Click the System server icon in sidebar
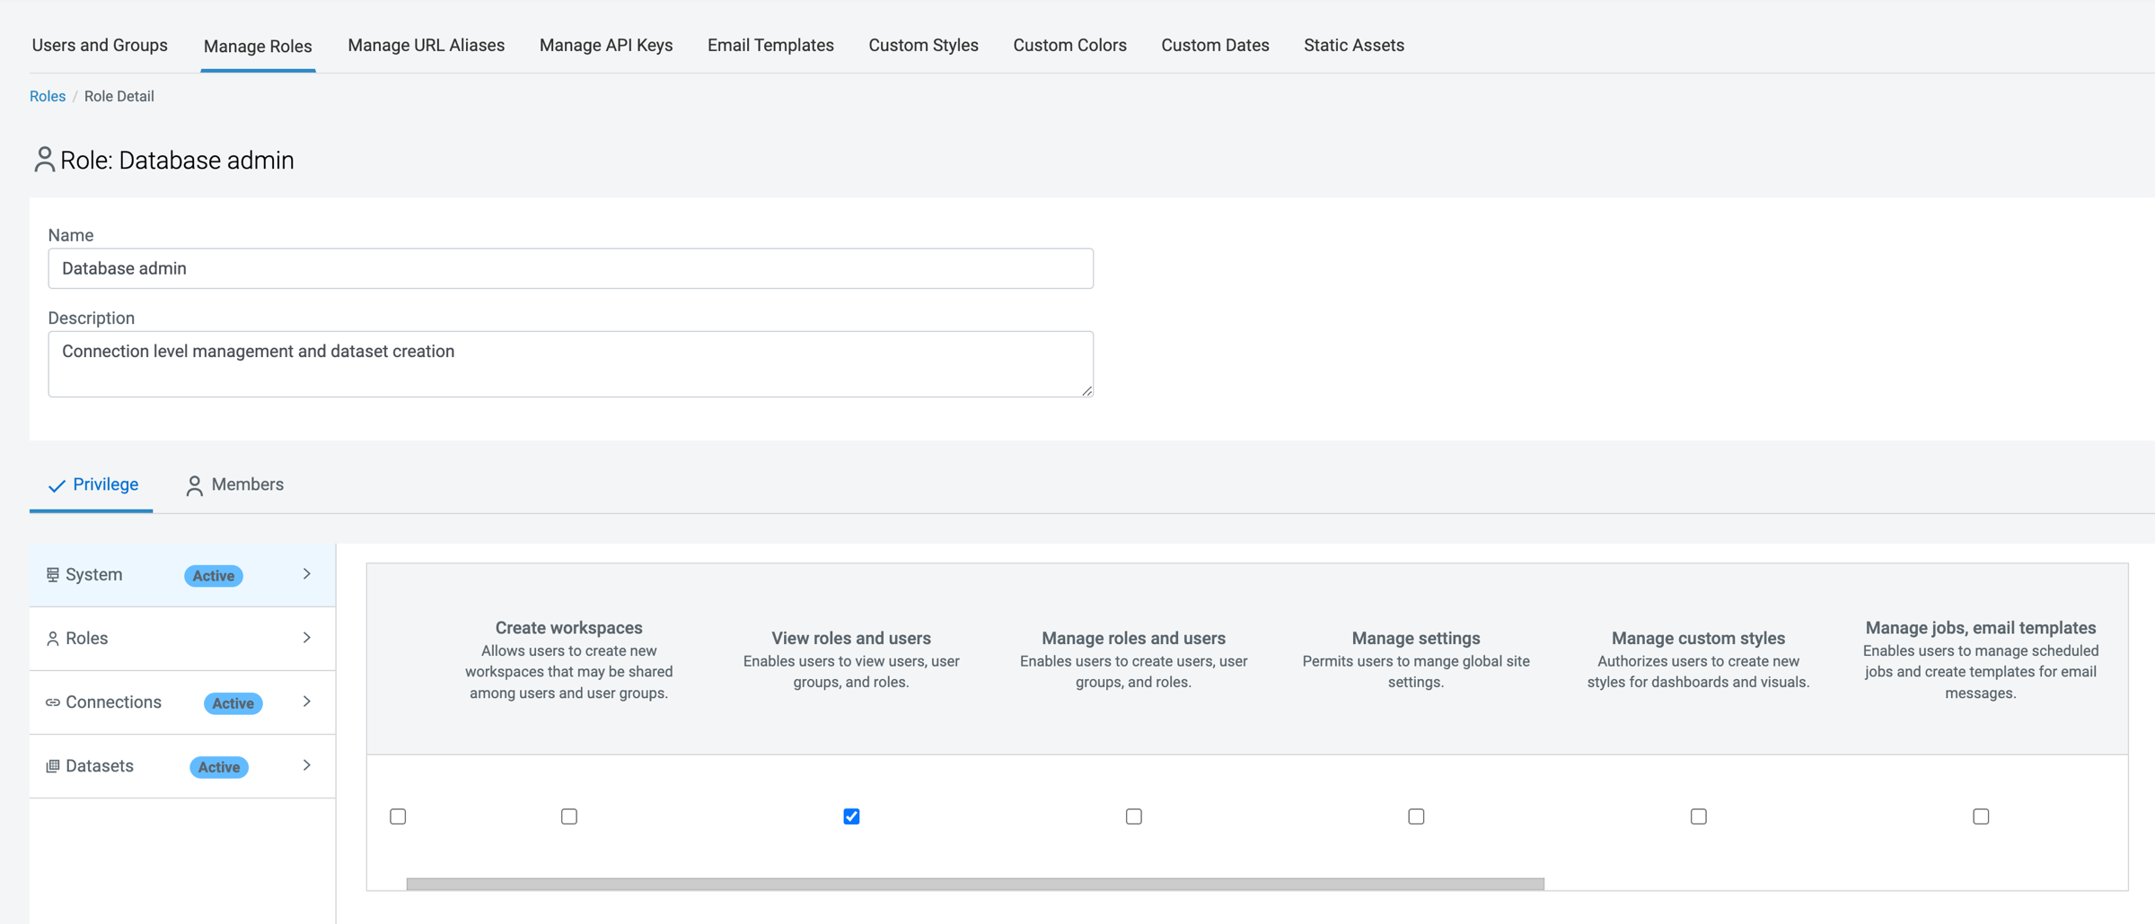 tap(53, 575)
